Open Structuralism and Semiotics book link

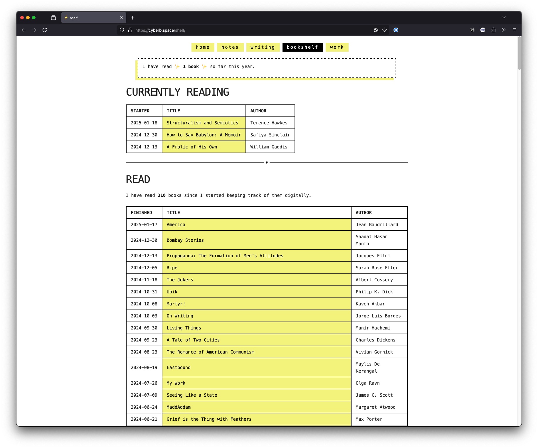point(202,123)
